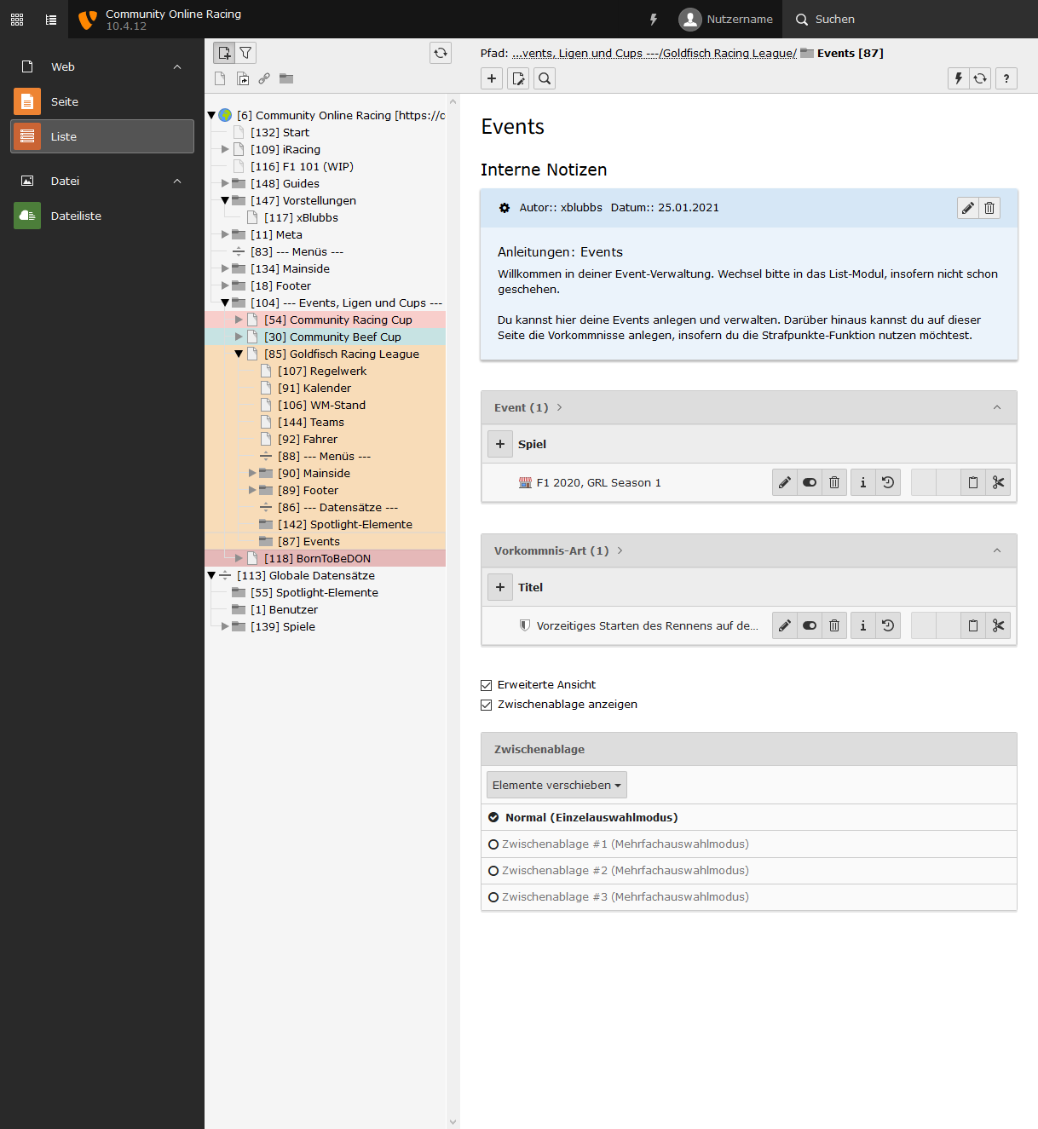Delete the internal note with trash icon
Screen dimensions: 1038x1129
[x=989, y=208]
